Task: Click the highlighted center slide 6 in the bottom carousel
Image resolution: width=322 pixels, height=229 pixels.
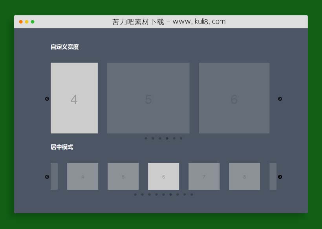Action: pos(163,176)
